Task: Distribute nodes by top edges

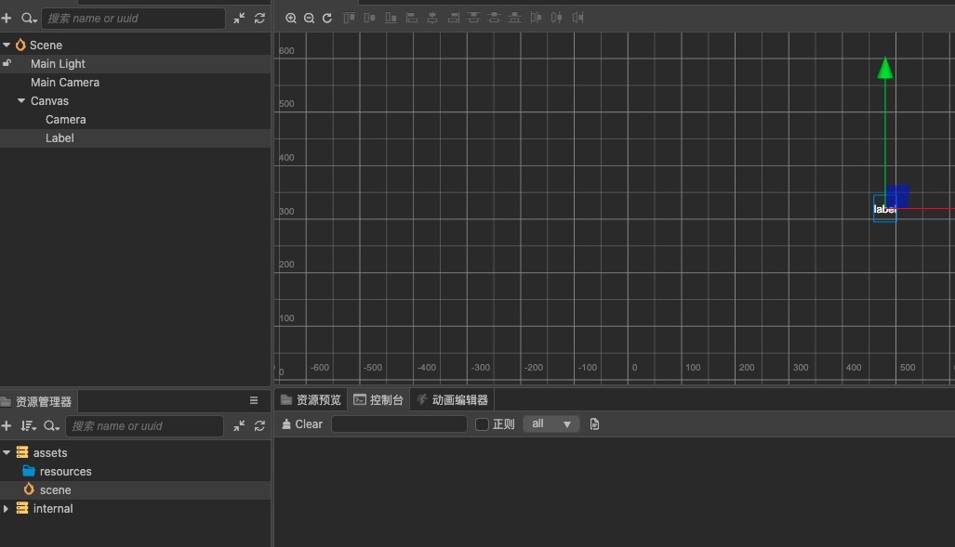Action: pos(474,18)
